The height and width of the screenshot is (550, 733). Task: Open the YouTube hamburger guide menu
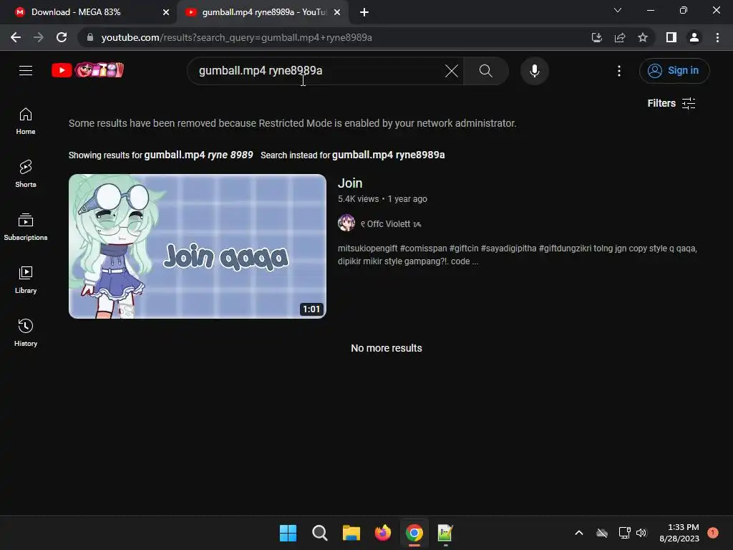[26, 71]
